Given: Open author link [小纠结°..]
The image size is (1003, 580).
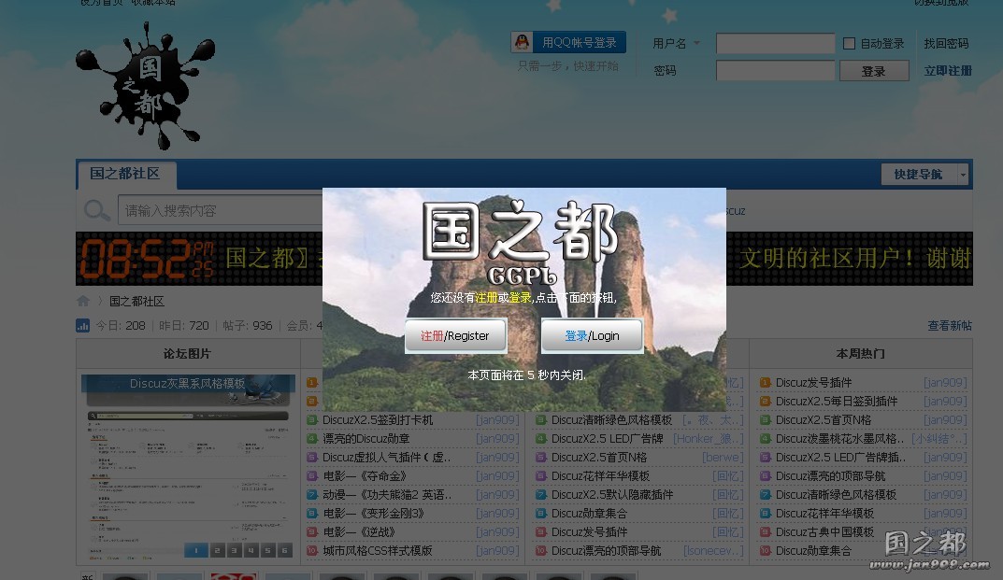Looking at the screenshot, I should [939, 439].
